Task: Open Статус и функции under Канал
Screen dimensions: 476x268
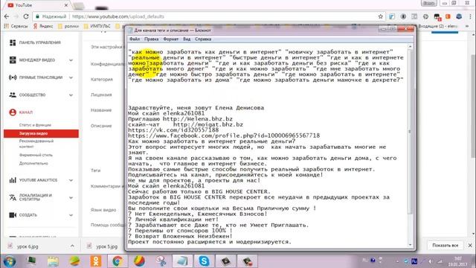Action: coord(35,125)
